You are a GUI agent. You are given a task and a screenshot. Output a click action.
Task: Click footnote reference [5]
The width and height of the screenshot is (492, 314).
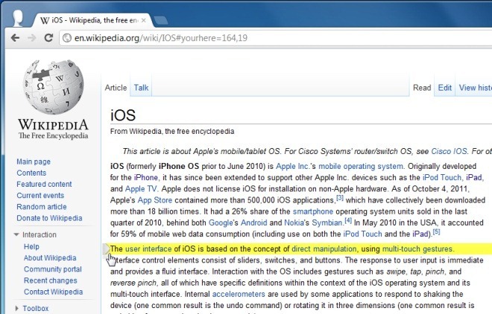pos(436,231)
